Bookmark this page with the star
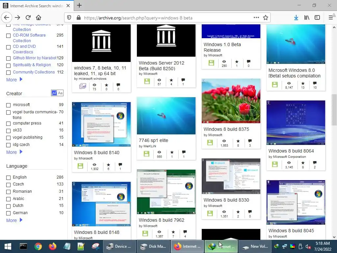The width and height of the screenshot is (337, 253). click(x=266, y=18)
